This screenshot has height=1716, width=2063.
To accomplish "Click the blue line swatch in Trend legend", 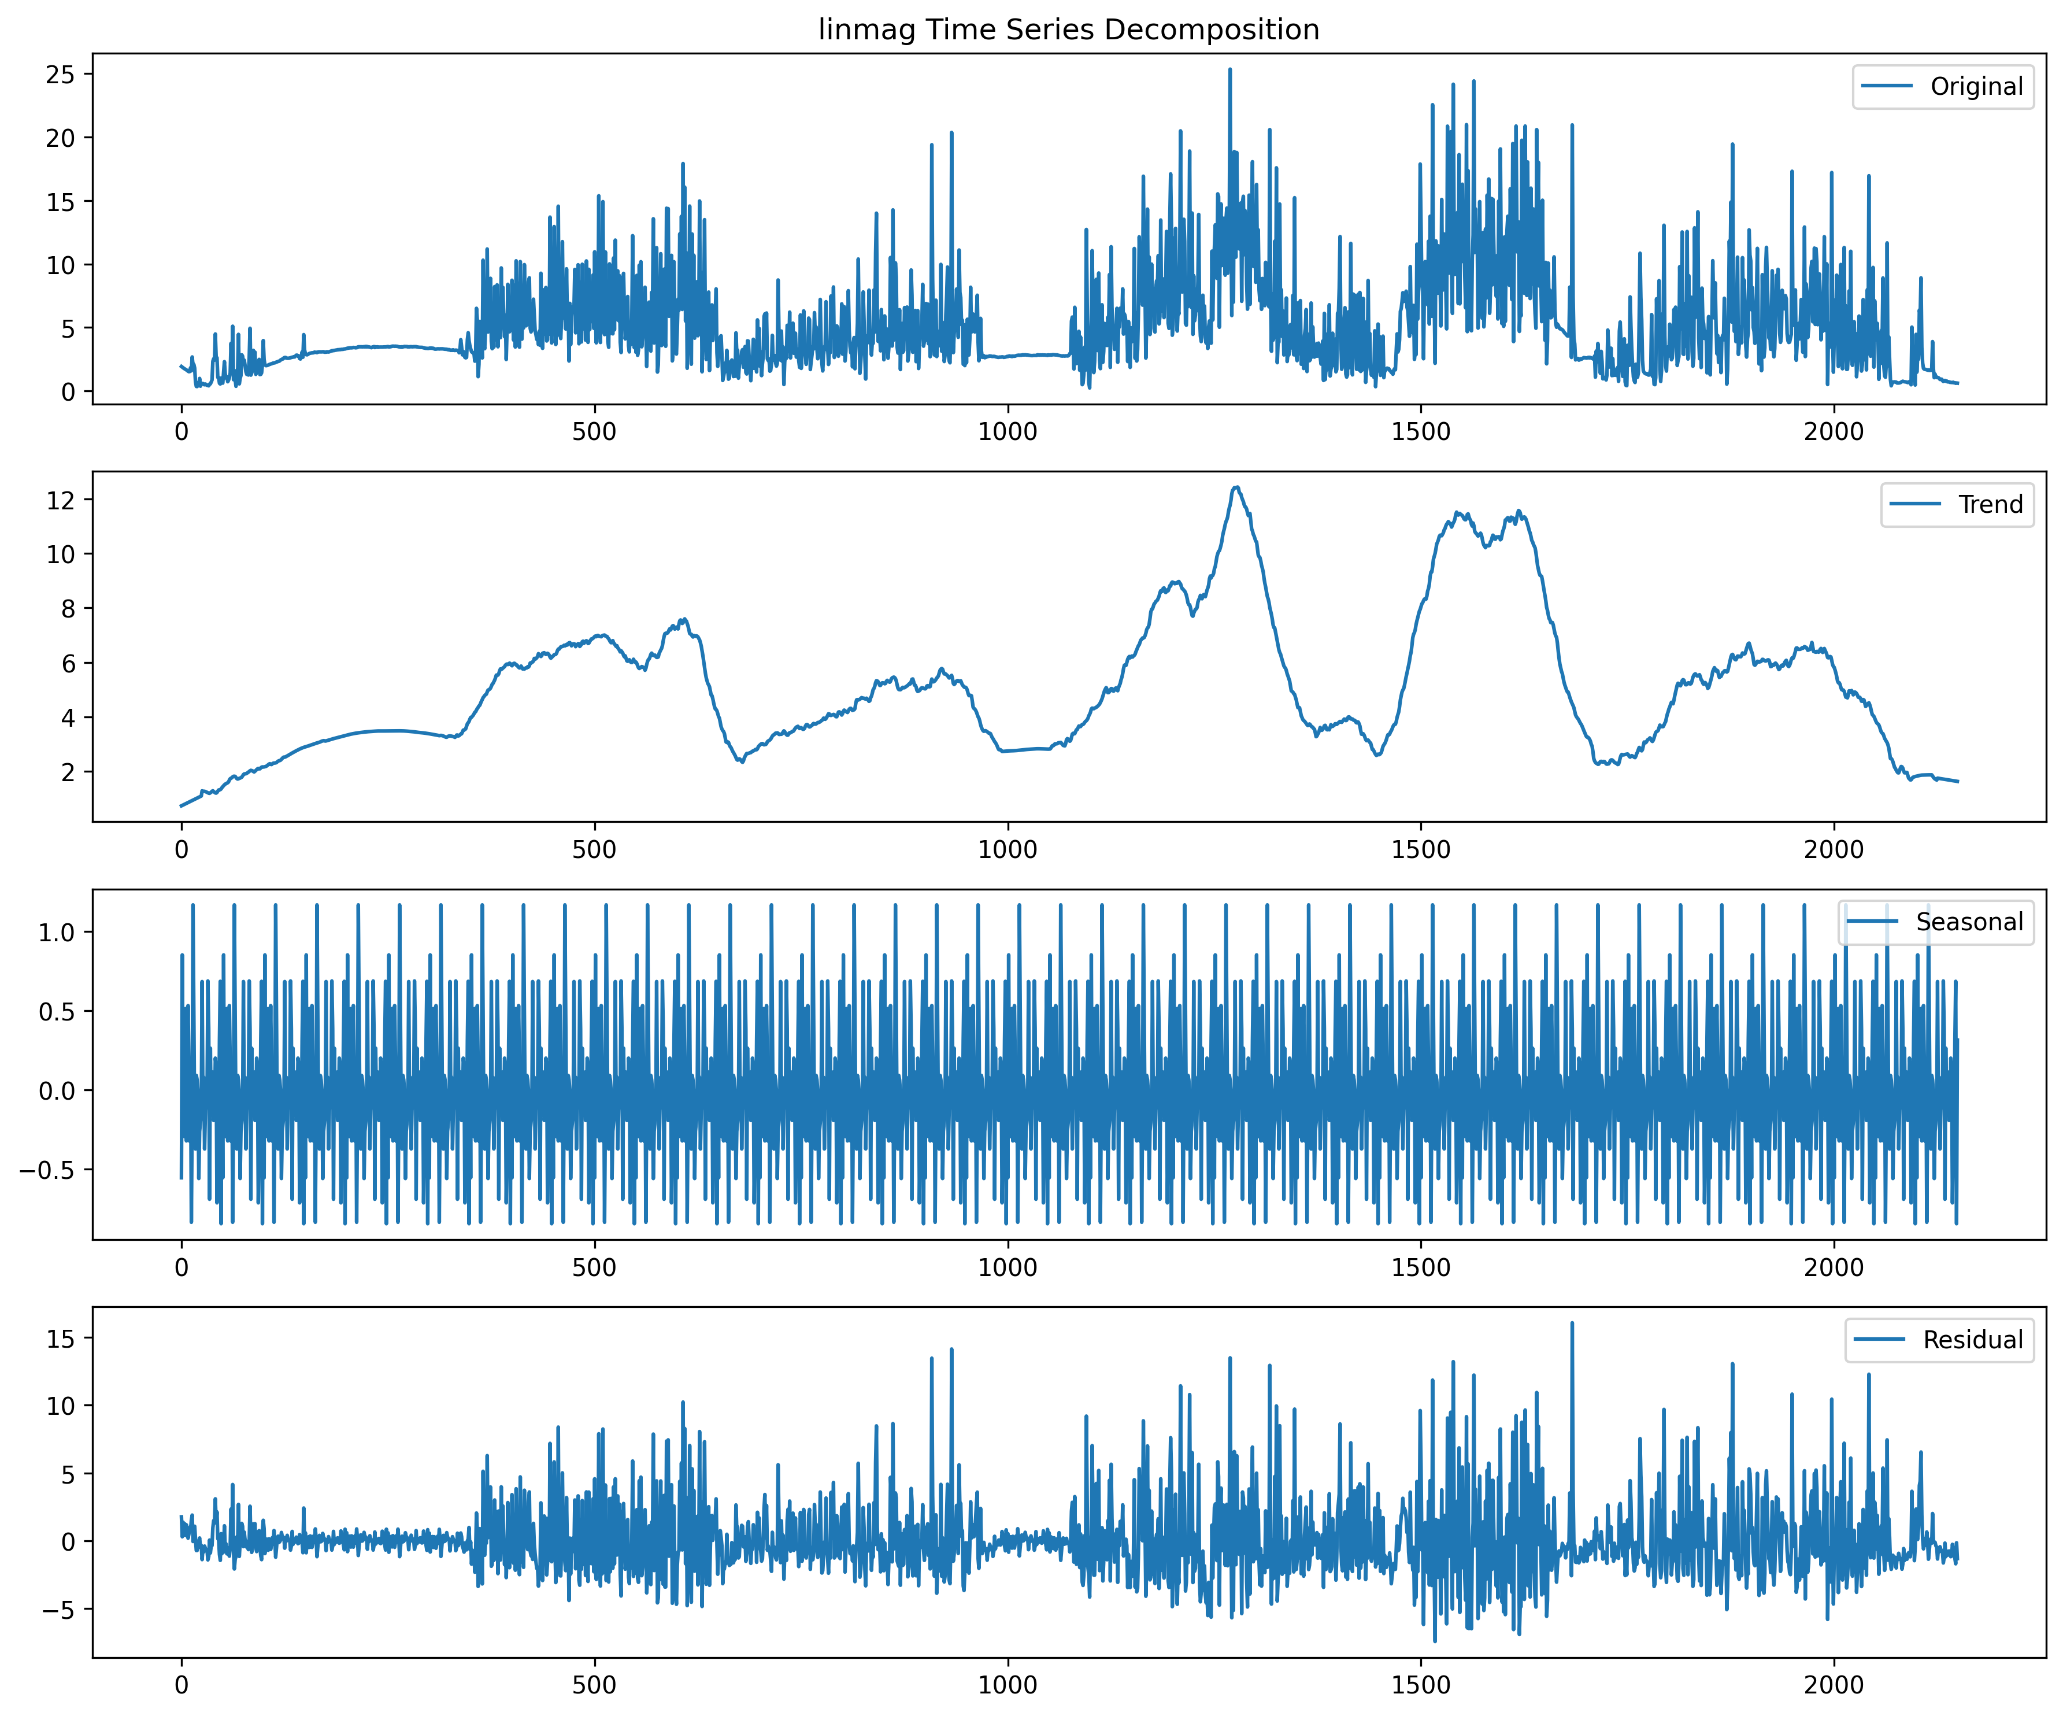I will pos(1914,504).
